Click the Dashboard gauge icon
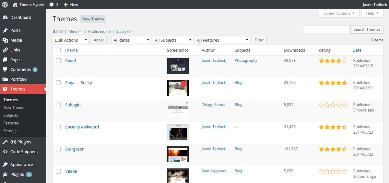The width and height of the screenshot is (389, 183). tap(5, 17)
